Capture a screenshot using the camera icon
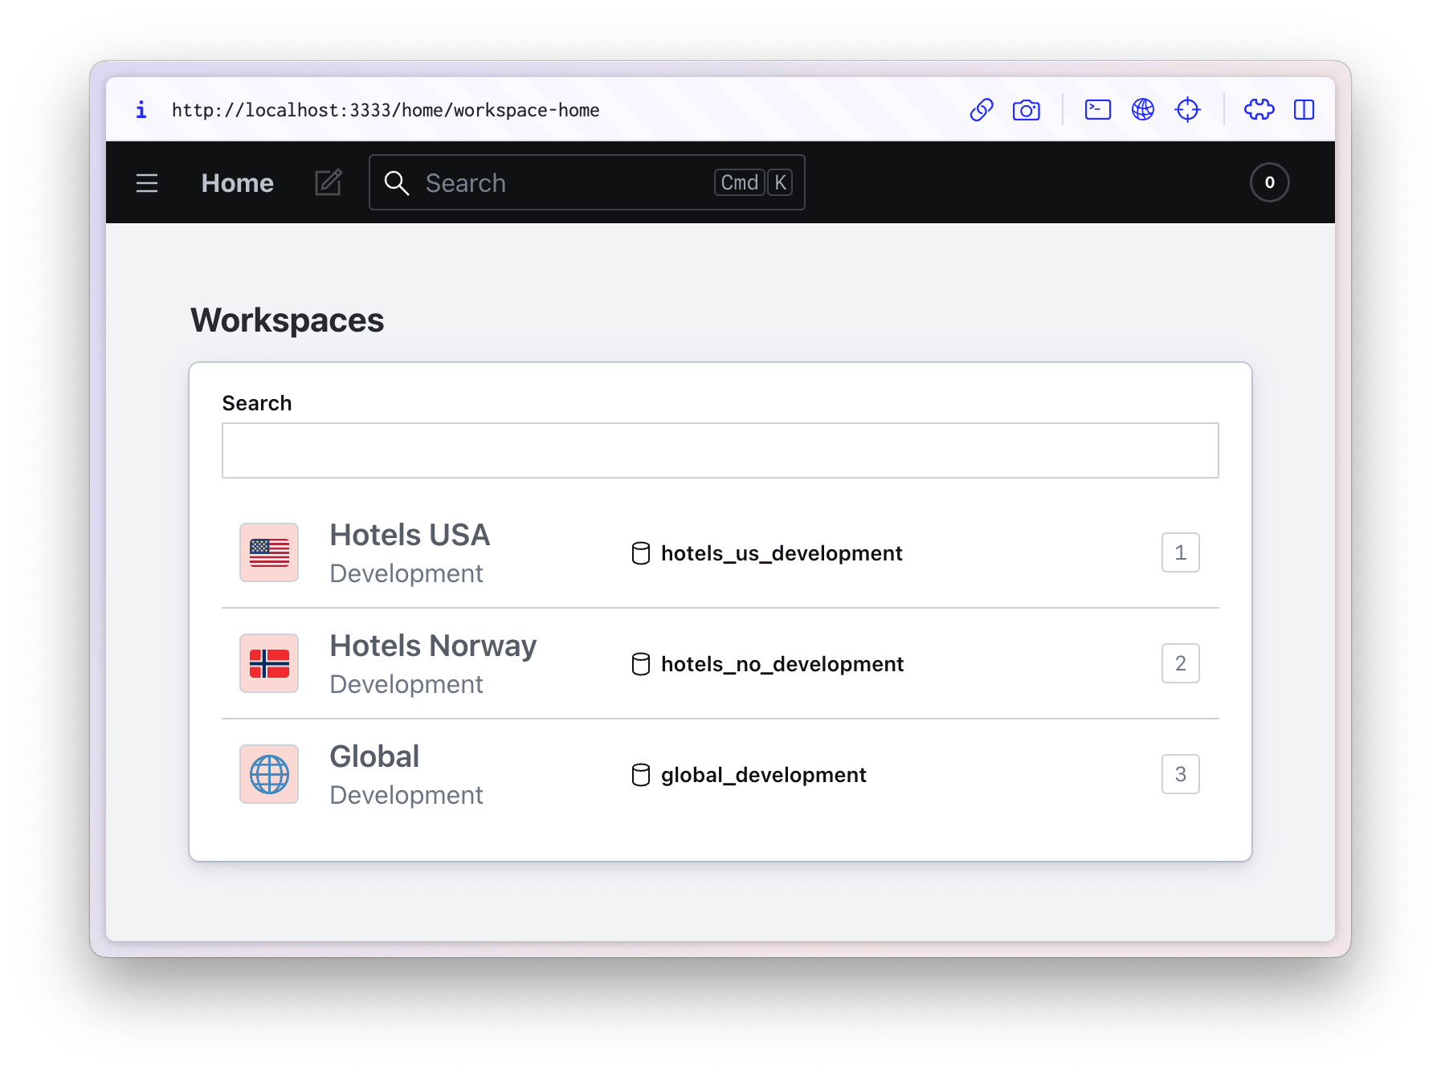 click(x=1026, y=110)
